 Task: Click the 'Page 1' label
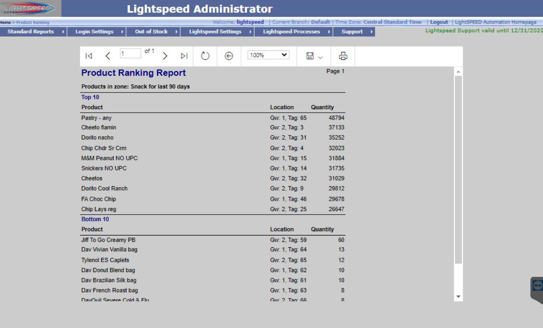(x=336, y=72)
